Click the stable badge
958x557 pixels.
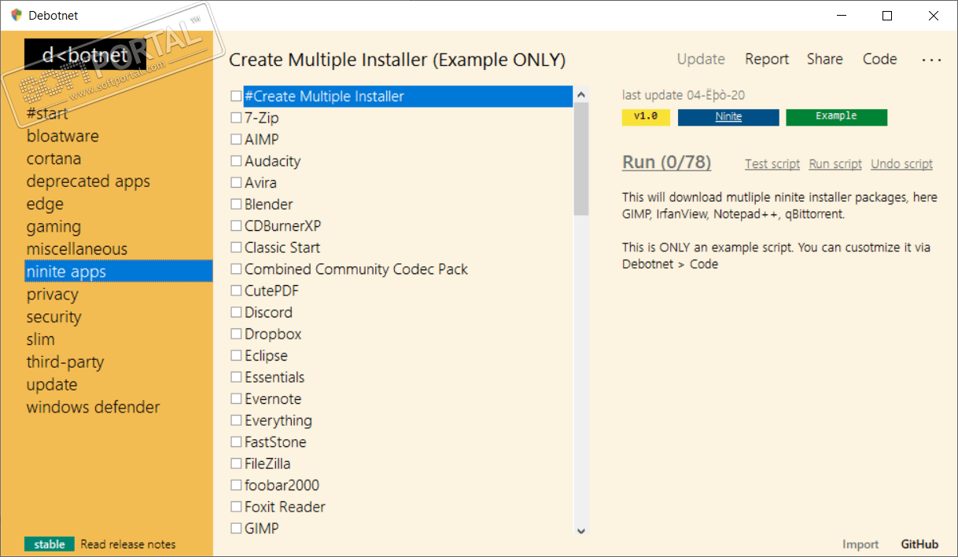[x=50, y=544]
